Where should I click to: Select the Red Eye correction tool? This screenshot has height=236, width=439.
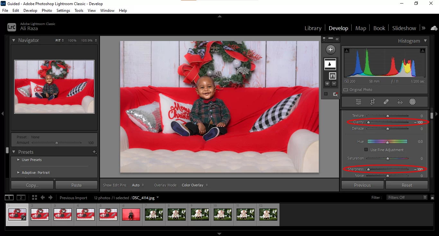click(x=399, y=102)
